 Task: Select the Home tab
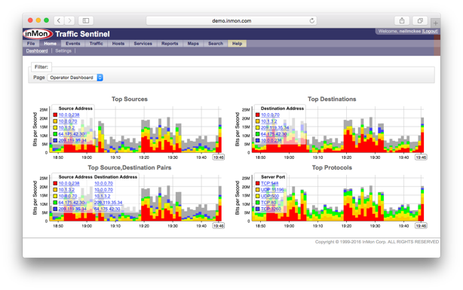click(x=50, y=44)
